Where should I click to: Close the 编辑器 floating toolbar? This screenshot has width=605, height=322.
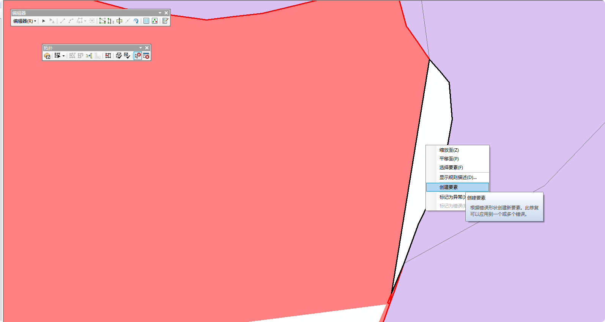(x=166, y=13)
